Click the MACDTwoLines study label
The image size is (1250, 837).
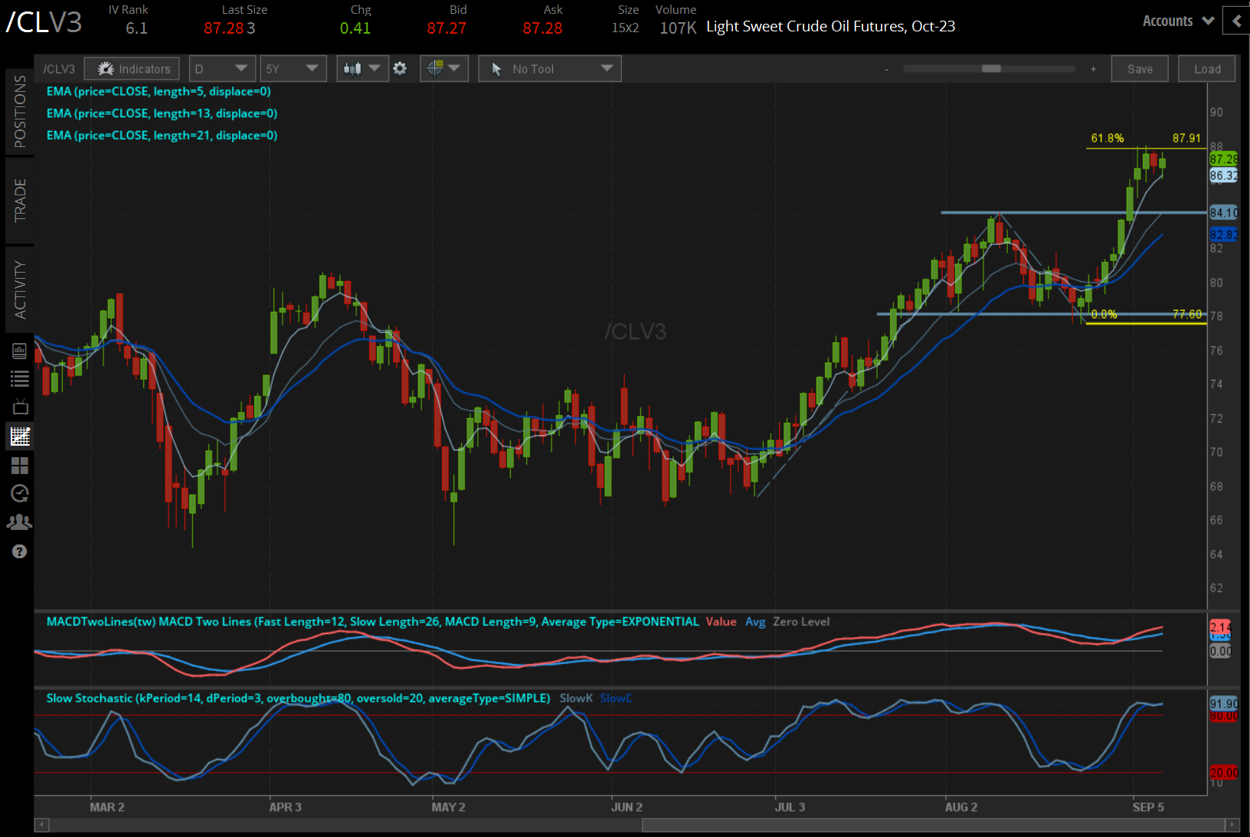click(372, 622)
